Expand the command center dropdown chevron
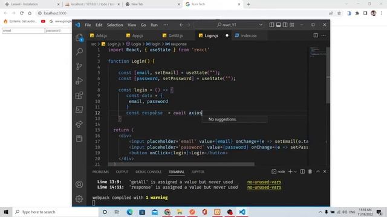This screenshot has width=387, height=217. (261, 25)
